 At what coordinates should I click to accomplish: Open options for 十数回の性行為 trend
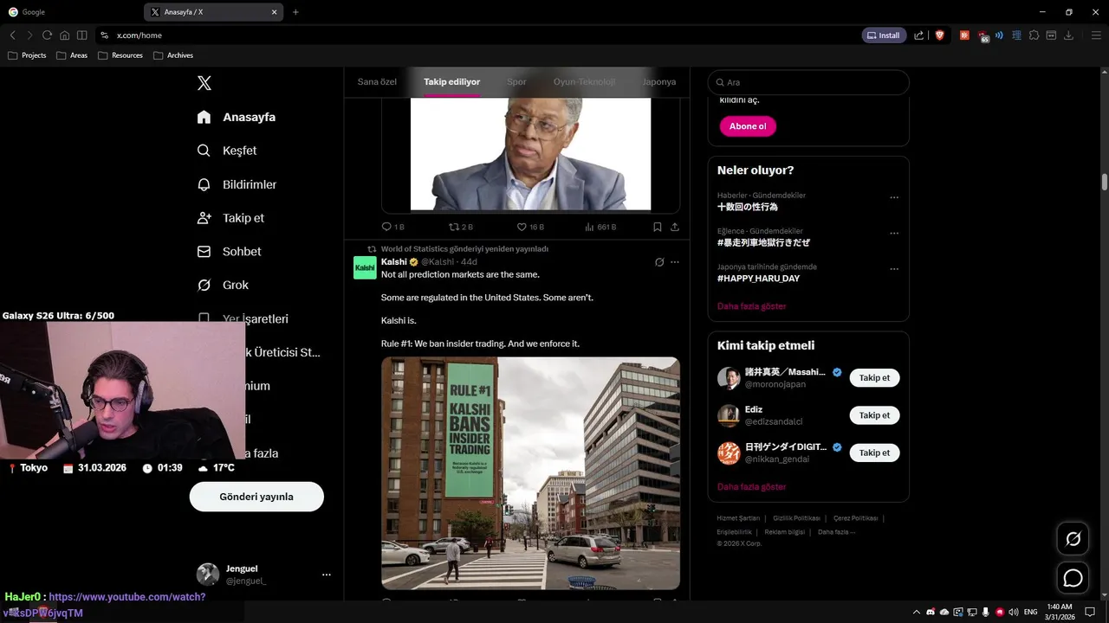tap(894, 197)
